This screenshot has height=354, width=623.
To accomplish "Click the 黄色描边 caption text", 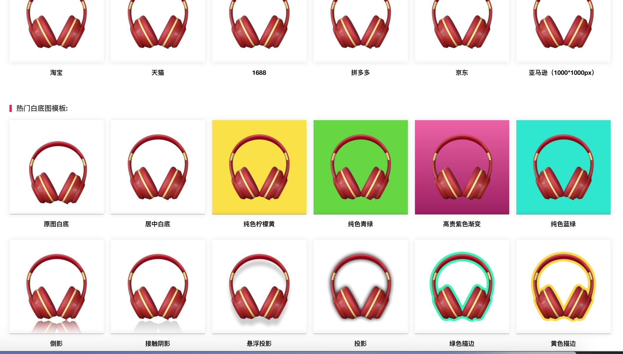I will pyautogui.click(x=563, y=344).
